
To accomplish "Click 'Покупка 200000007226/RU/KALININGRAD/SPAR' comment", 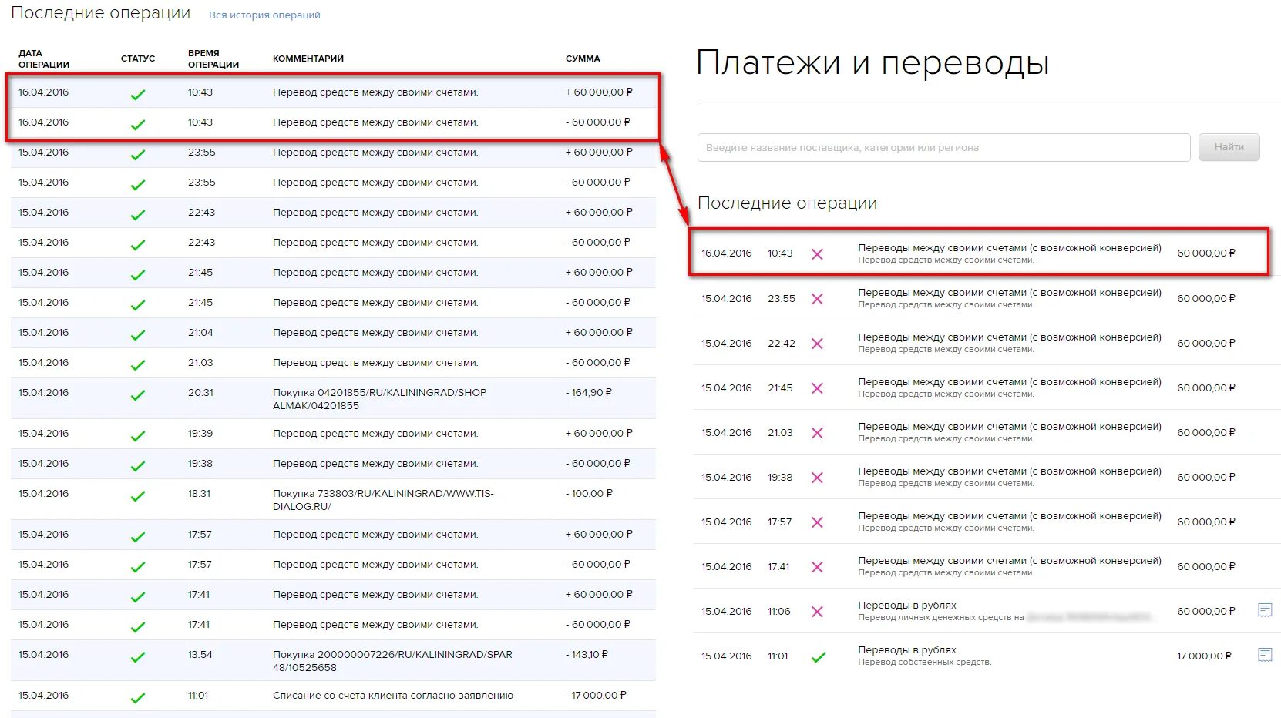I will (392, 660).
